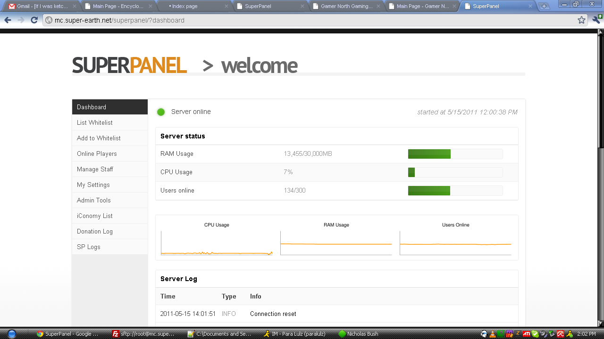This screenshot has width=604, height=339.
Task: Go to Online Players page
Action: (97, 153)
